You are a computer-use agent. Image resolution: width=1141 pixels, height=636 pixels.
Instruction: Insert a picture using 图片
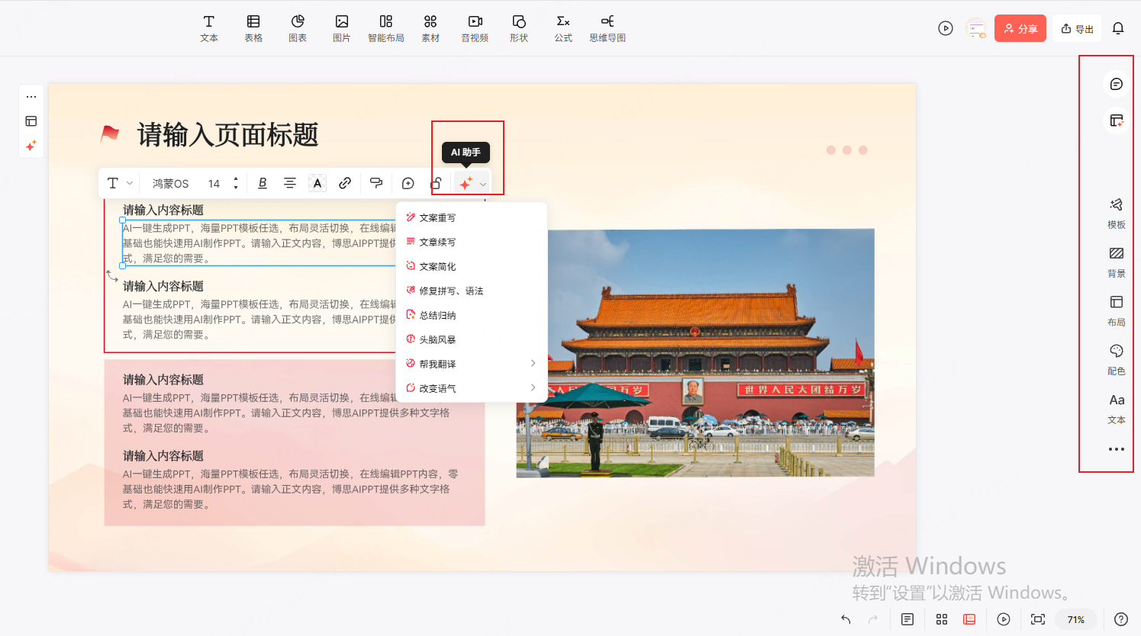click(342, 28)
